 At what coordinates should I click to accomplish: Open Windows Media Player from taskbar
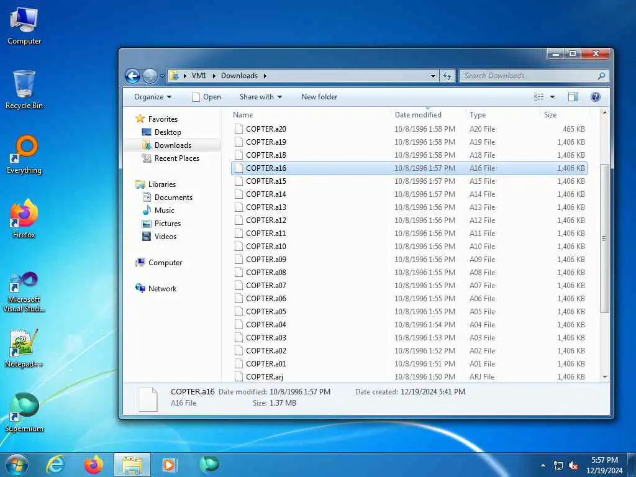click(x=169, y=465)
